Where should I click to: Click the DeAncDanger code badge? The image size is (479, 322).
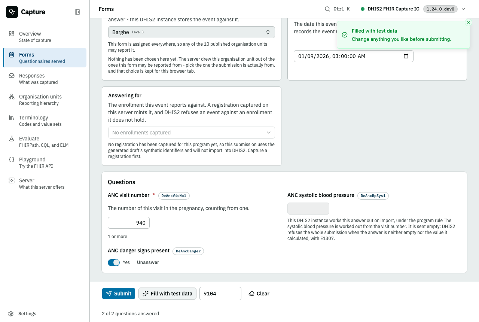pyautogui.click(x=188, y=251)
